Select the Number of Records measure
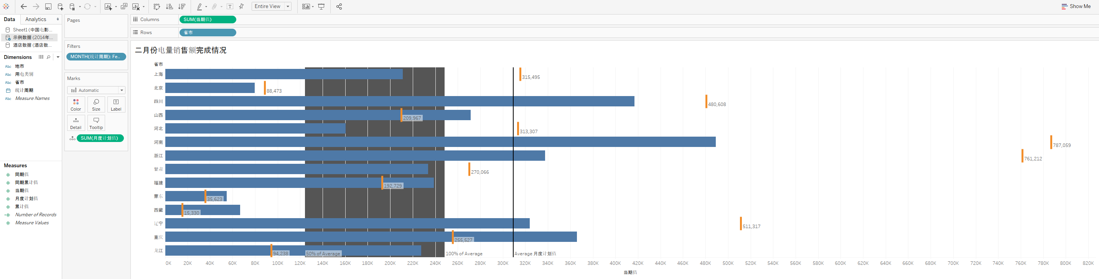Viewport: 1099px width, 279px height. click(x=36, y=215)
